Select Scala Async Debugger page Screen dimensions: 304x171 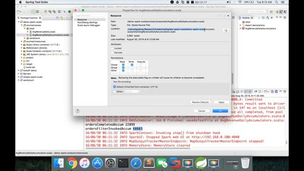[89, 25]
